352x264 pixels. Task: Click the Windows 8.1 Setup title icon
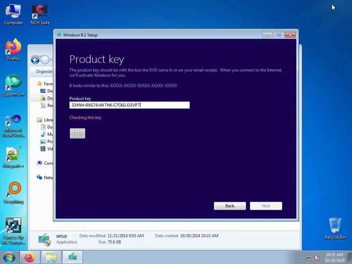(59, 35)
